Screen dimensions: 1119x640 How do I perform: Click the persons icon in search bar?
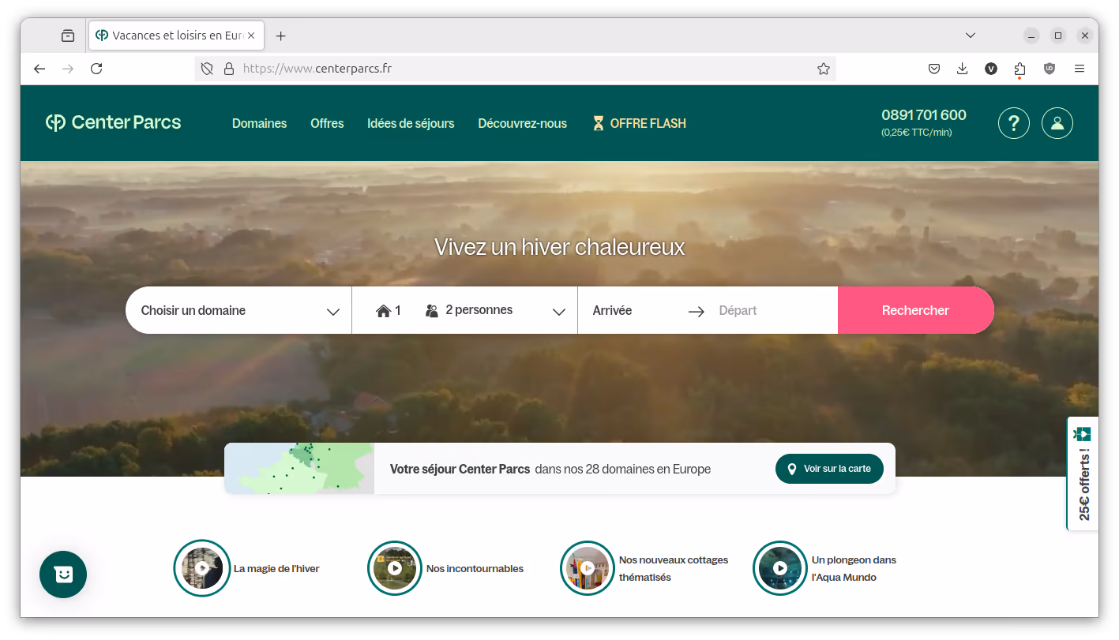point(432,311)
